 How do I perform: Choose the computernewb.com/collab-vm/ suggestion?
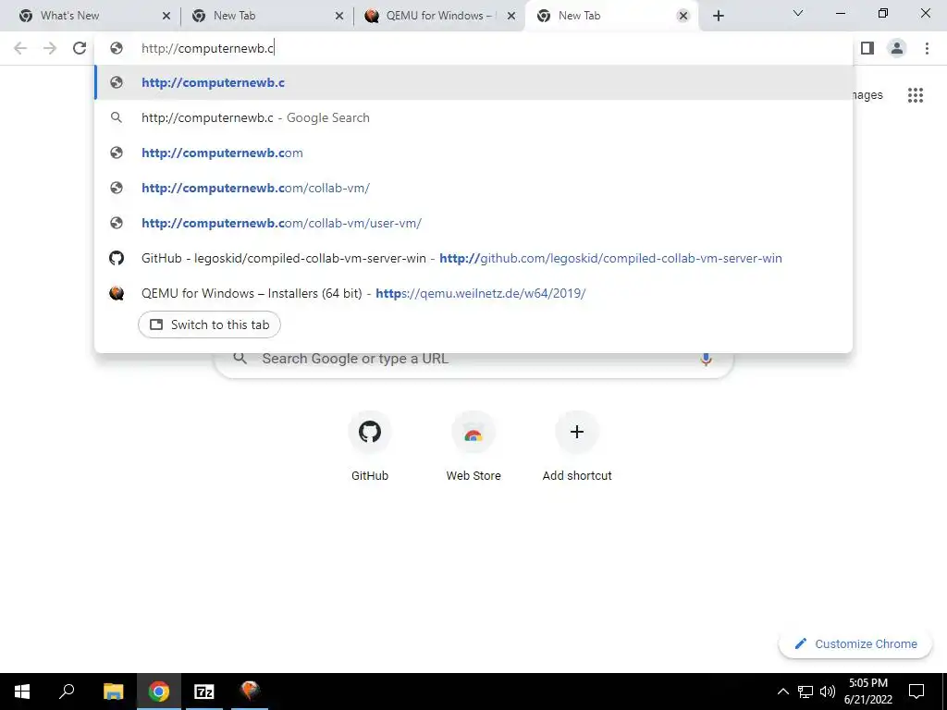coord(473,188)
